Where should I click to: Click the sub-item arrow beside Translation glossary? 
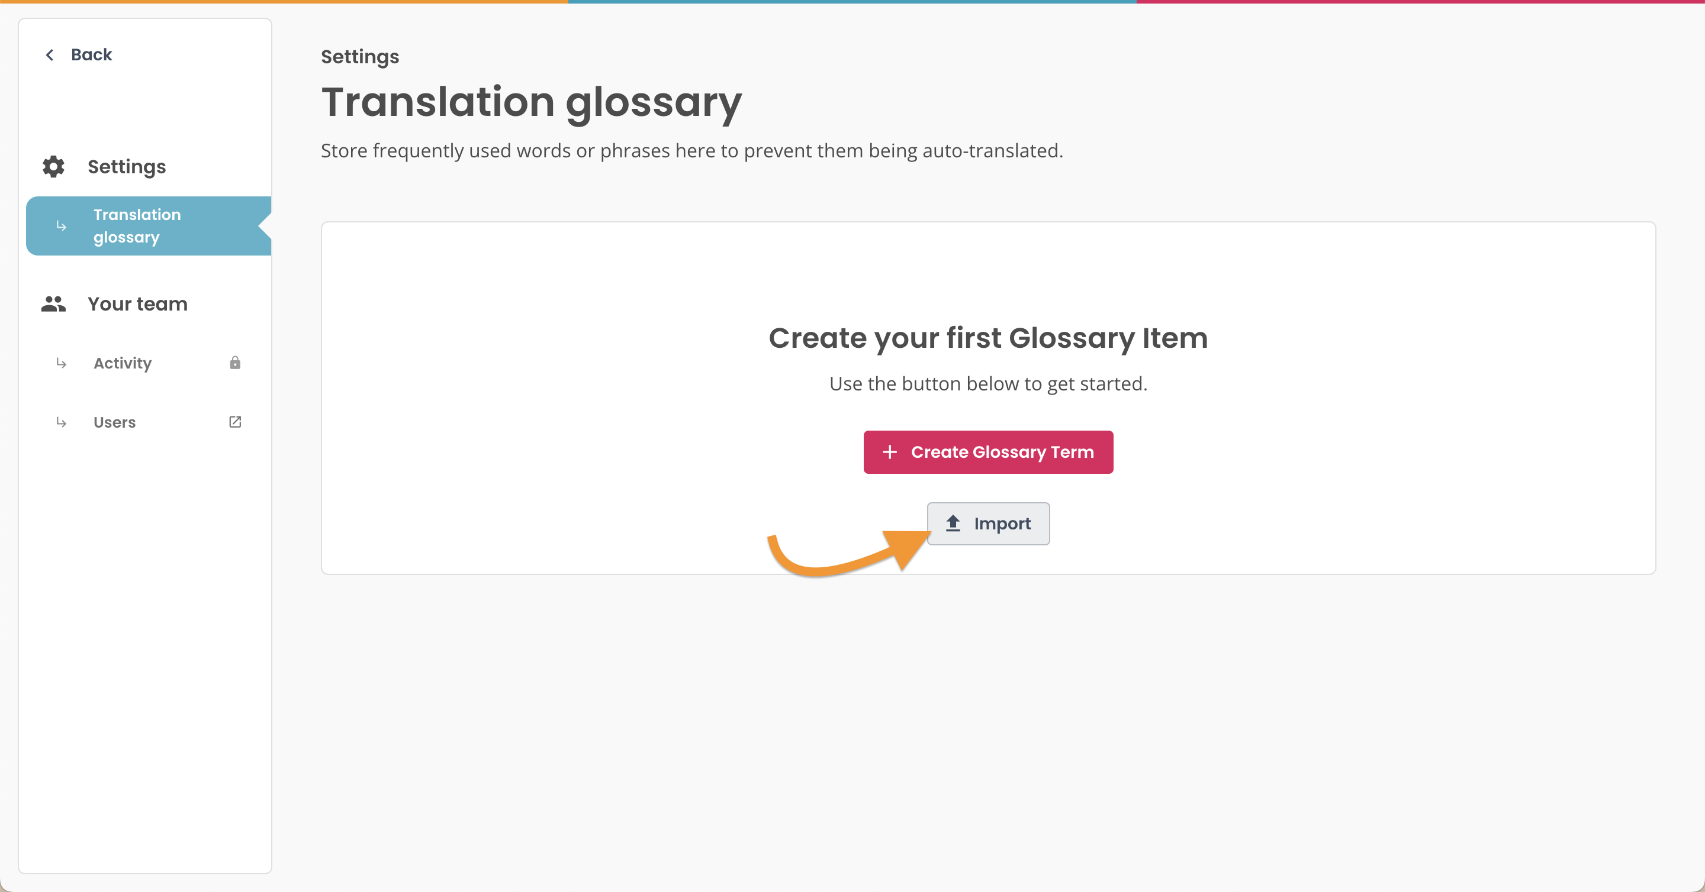coord(62,226)
